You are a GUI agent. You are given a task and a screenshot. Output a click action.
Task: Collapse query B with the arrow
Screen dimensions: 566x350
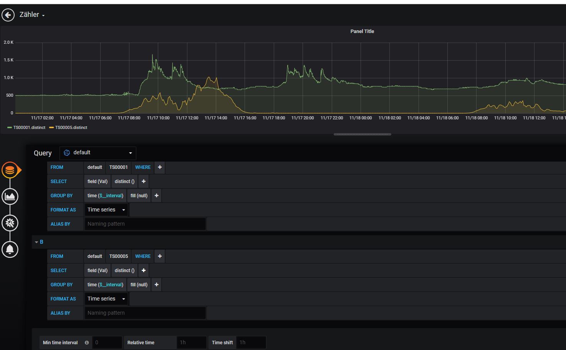click(x=36, y=242)
